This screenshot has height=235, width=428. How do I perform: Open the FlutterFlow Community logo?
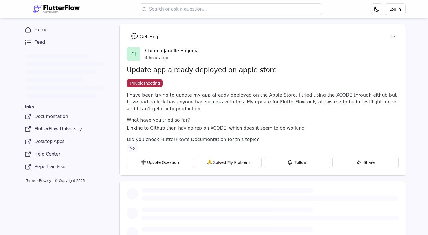[56, 9]
